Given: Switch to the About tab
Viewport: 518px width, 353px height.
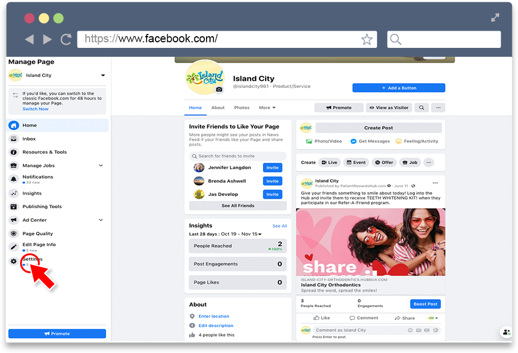Looking at the screenshot, I should (x=218, y=108).
